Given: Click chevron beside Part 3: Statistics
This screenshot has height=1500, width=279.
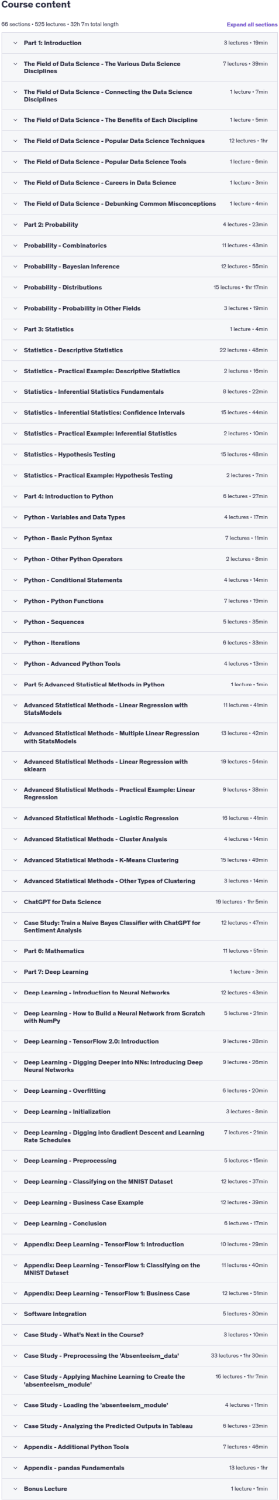Looking at the screenshot, I should (x=15, y=329).
